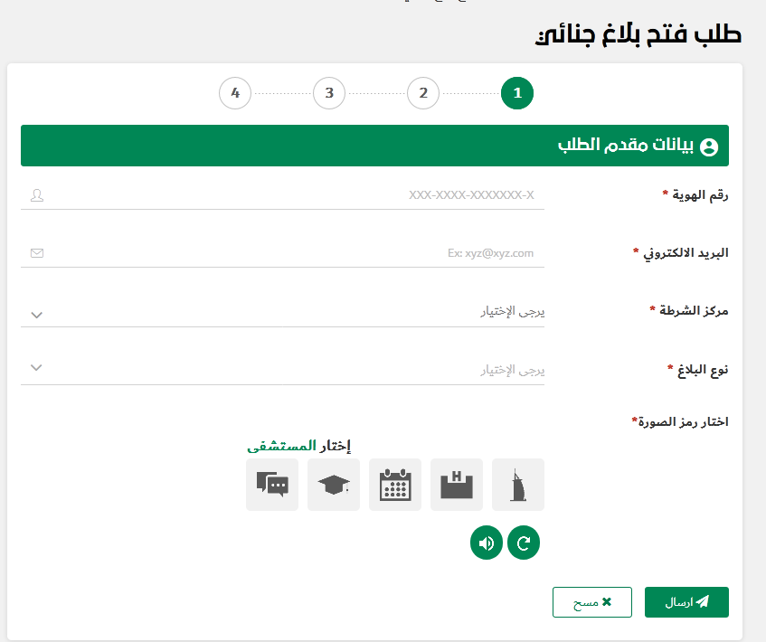
Task: Click the بيانات مقدم الطلب section header
Action: 374,145
